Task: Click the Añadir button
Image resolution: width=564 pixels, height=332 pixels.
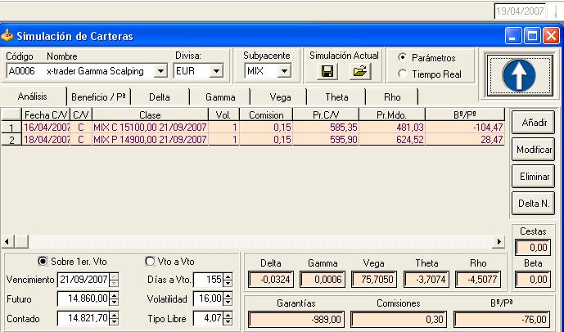Action: (533, 122)
